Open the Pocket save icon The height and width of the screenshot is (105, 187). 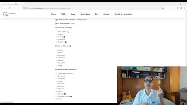coord(178,8)
